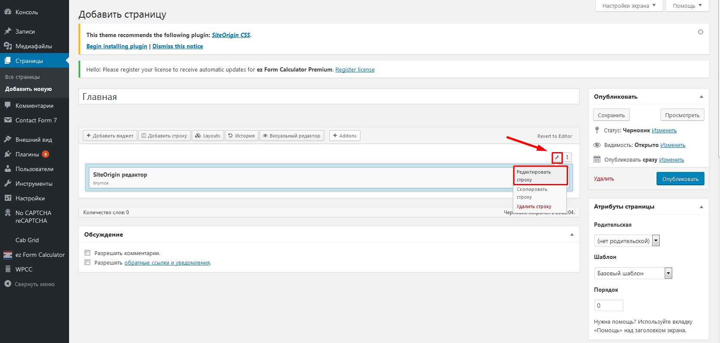Toggle Разрешить комментарии checkbox
Image resolution: width=720 pixels, height=343 pixels.
(x=88, y=253)
